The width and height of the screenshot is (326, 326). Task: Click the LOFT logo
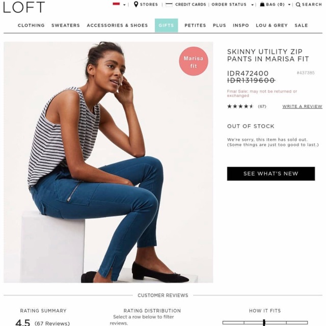pos(24,7)
